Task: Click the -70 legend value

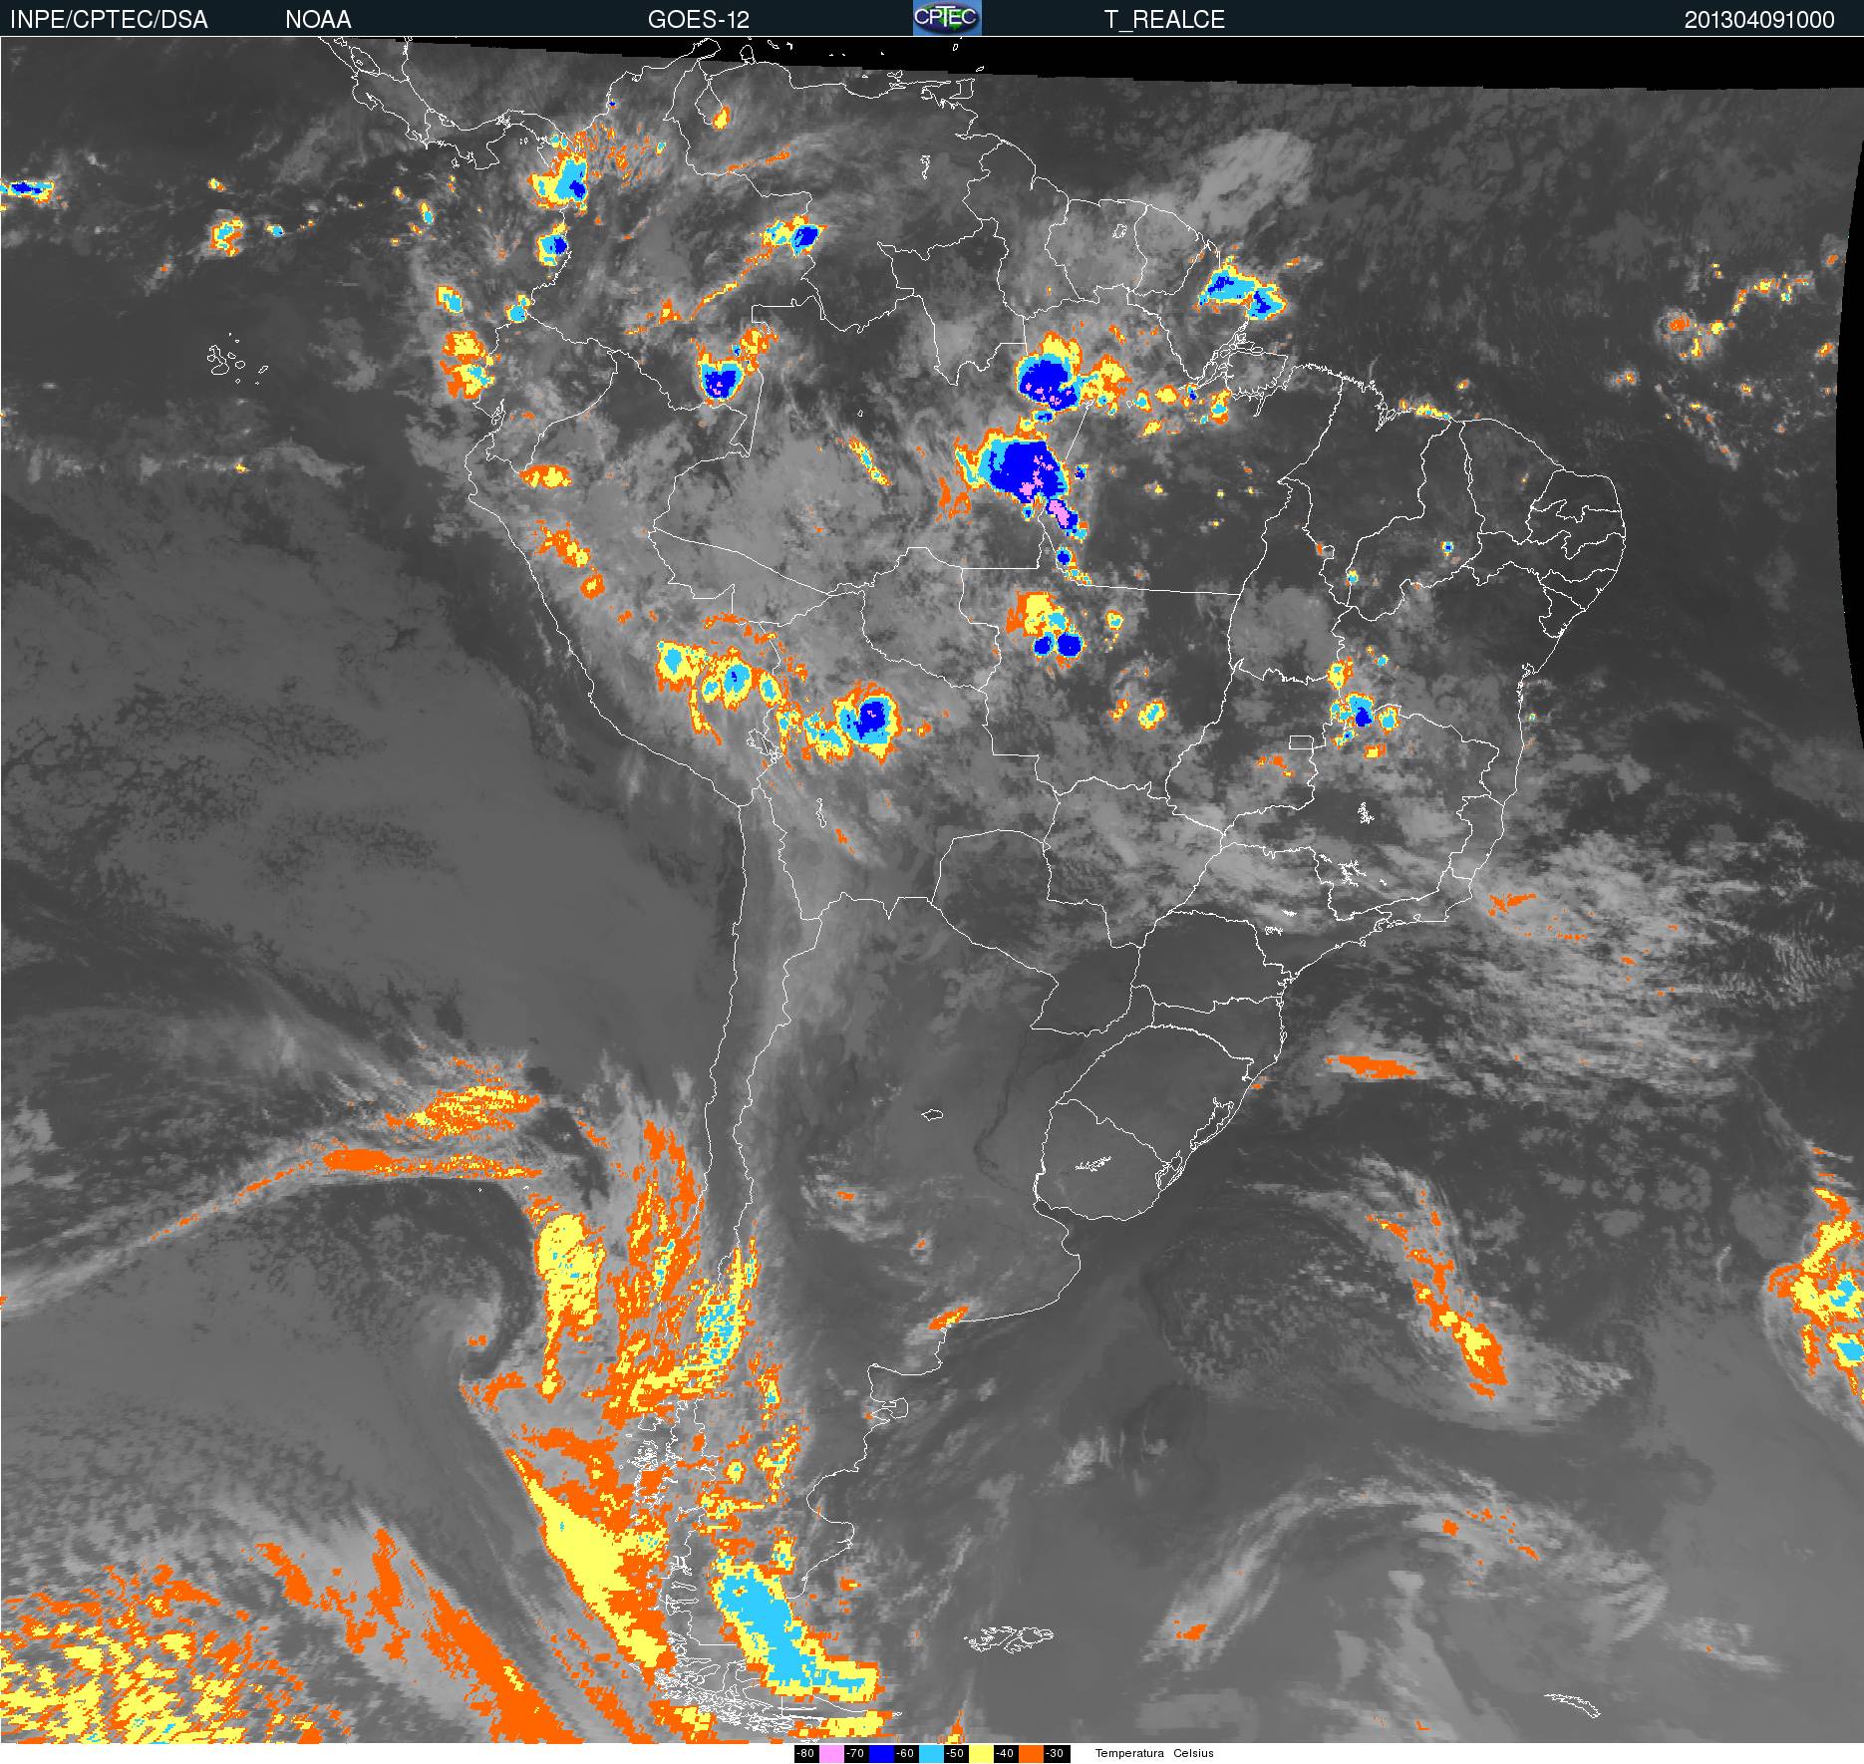Action: click(855, 1753)
